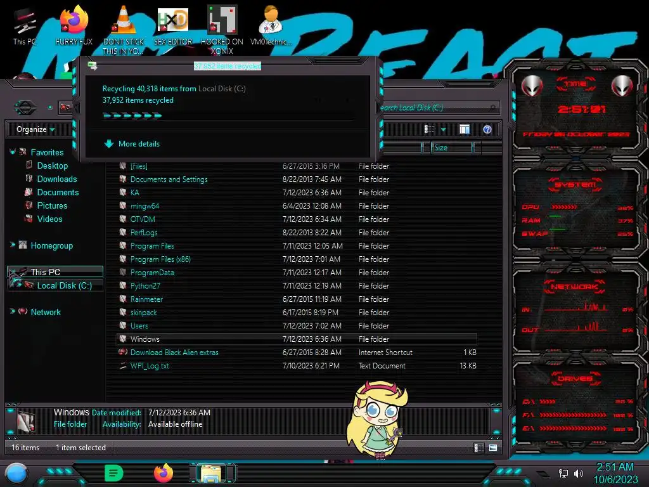
Task: Select Homegroup in navigation pane
Action: tap(52, 245)
